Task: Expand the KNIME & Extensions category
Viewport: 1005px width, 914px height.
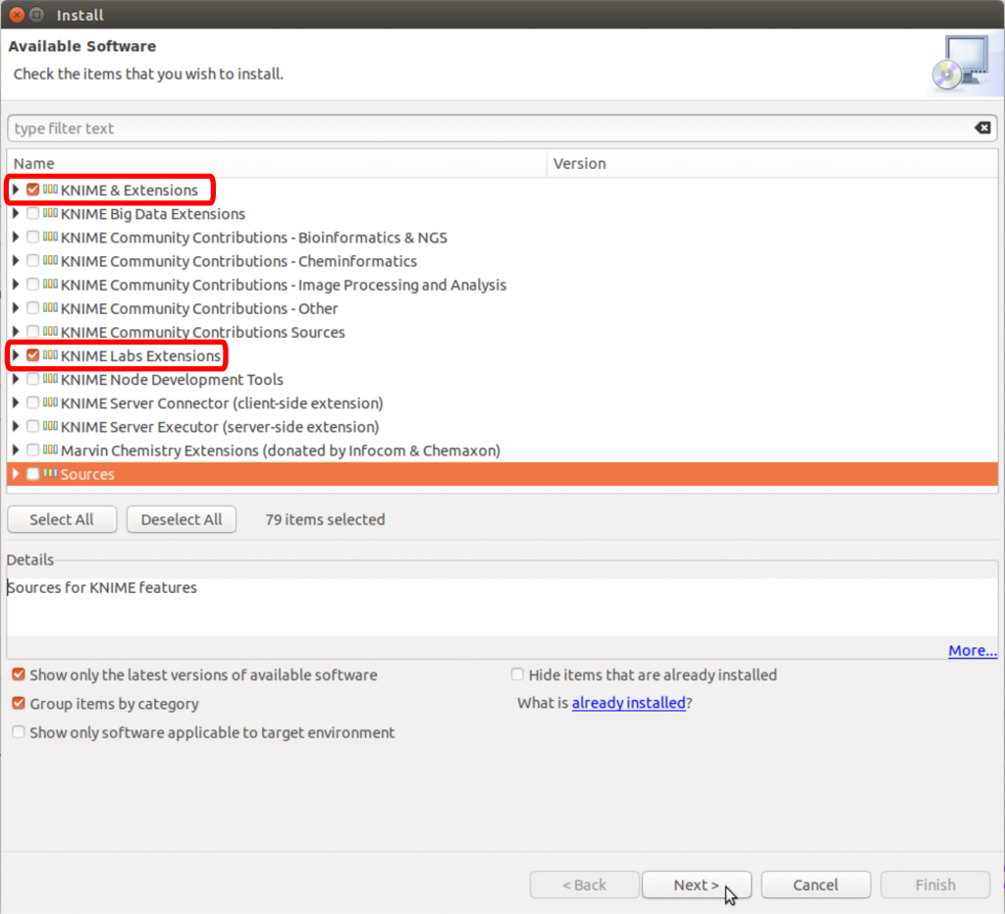Action: [16, 189]
